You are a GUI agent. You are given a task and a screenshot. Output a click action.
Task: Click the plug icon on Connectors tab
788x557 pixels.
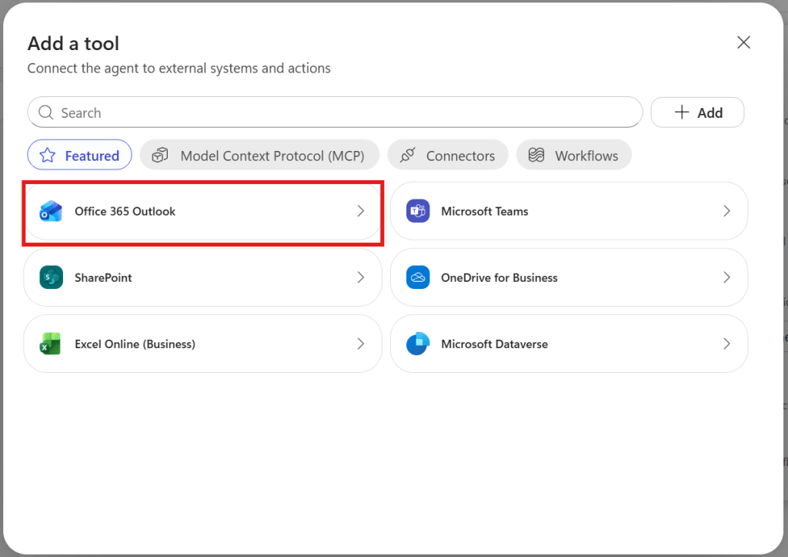coord(408,156)
